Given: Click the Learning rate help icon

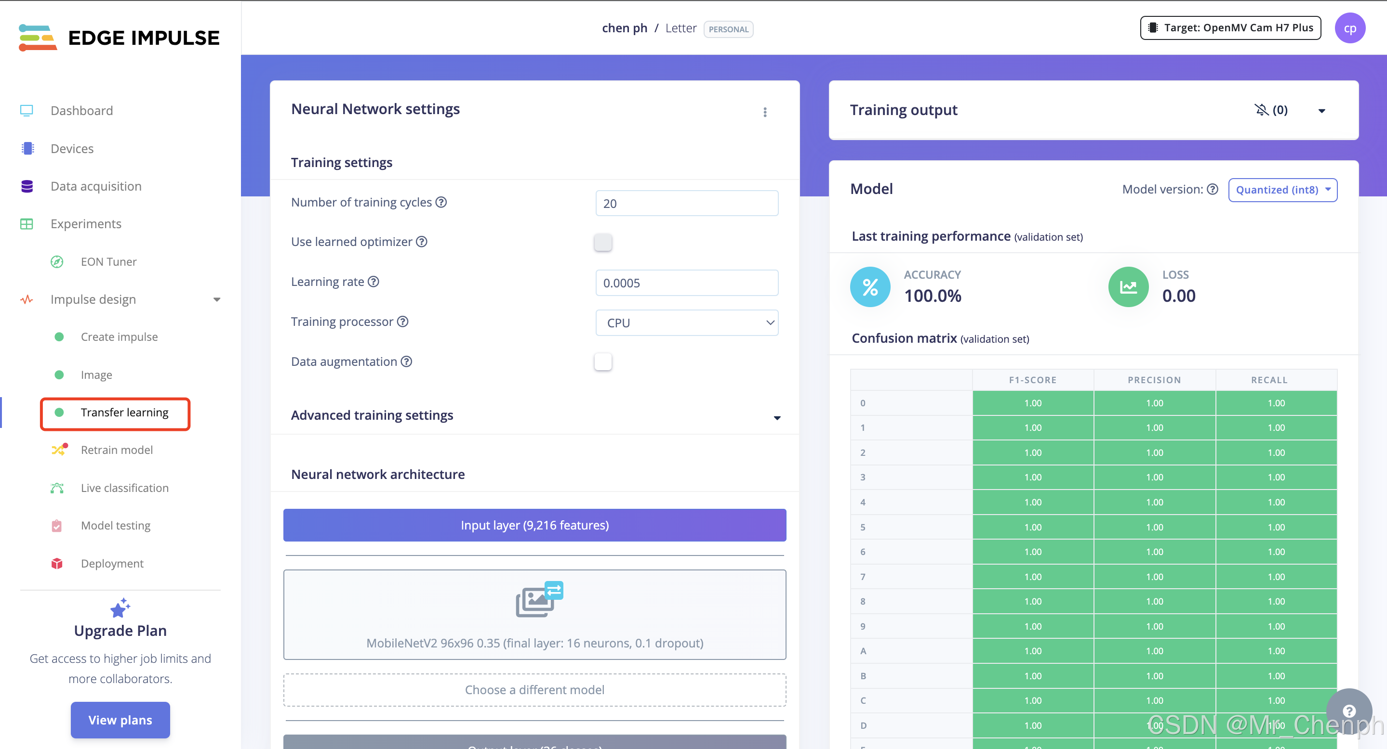Looking at the screenshot, I should 373,281.
